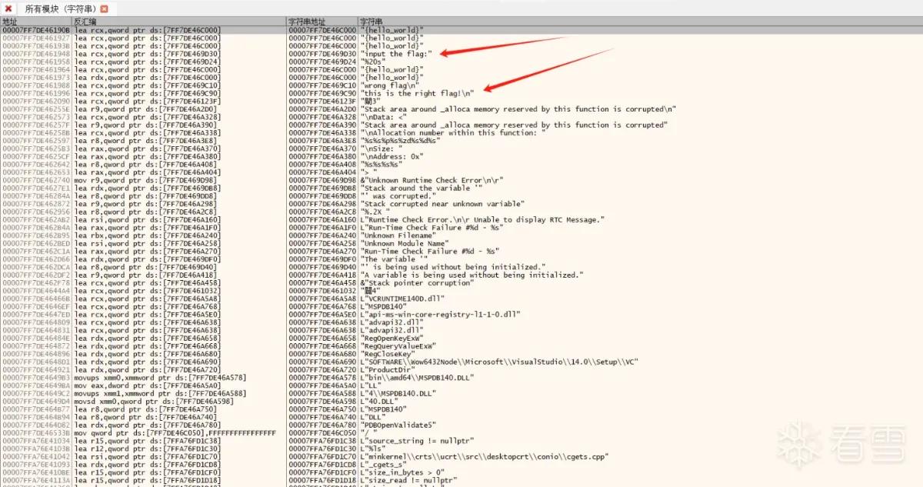Select "PDBOpenValidate5" string

pyautogui.click(x=398, y=425)
